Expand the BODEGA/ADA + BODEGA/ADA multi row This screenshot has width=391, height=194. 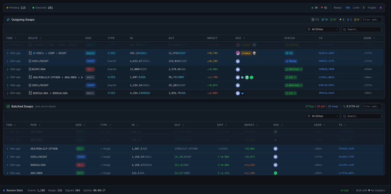coord(7,93)
